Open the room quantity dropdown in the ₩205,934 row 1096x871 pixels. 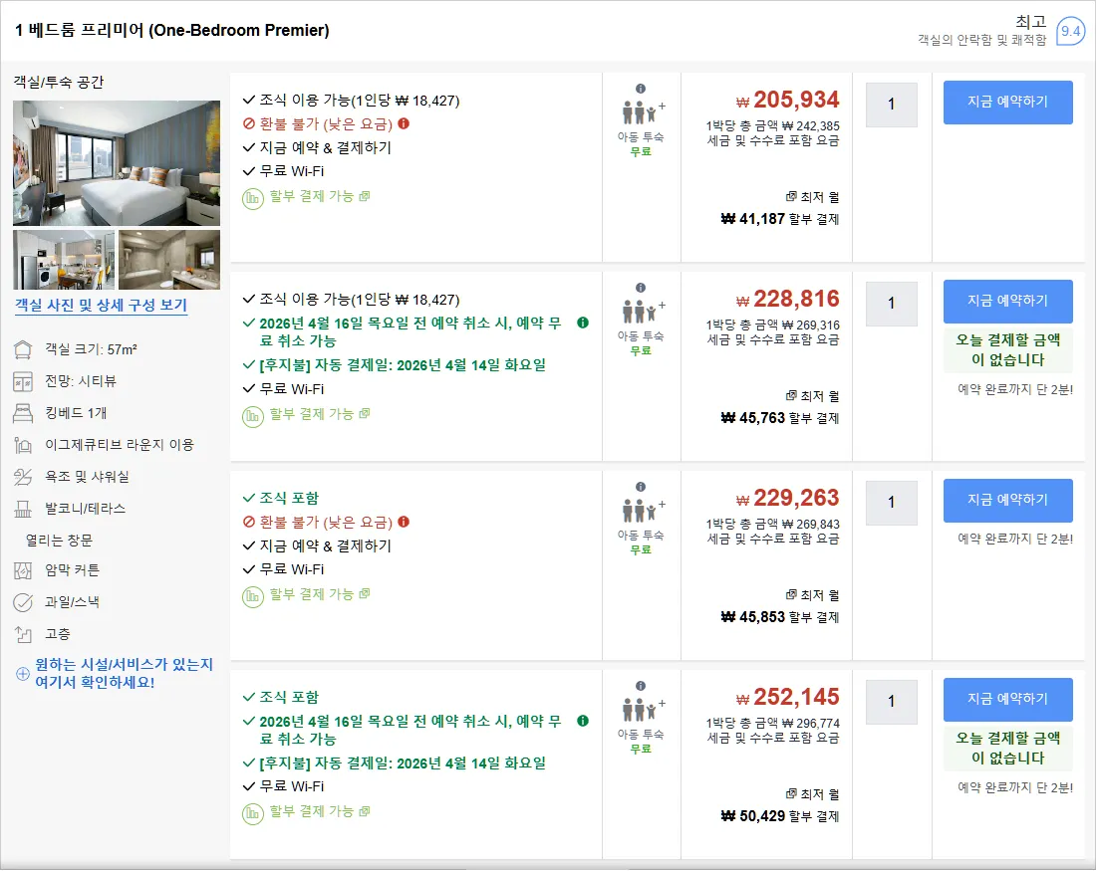click(x=891, y=105)
